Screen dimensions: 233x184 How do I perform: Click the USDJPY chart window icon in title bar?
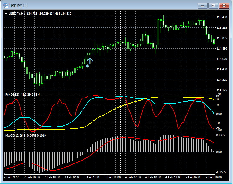point(5,6)
